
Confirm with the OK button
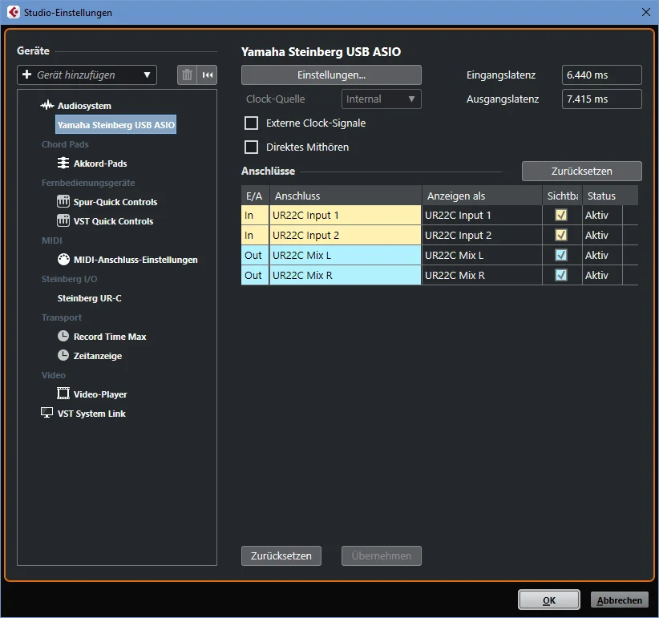(549, 600)
